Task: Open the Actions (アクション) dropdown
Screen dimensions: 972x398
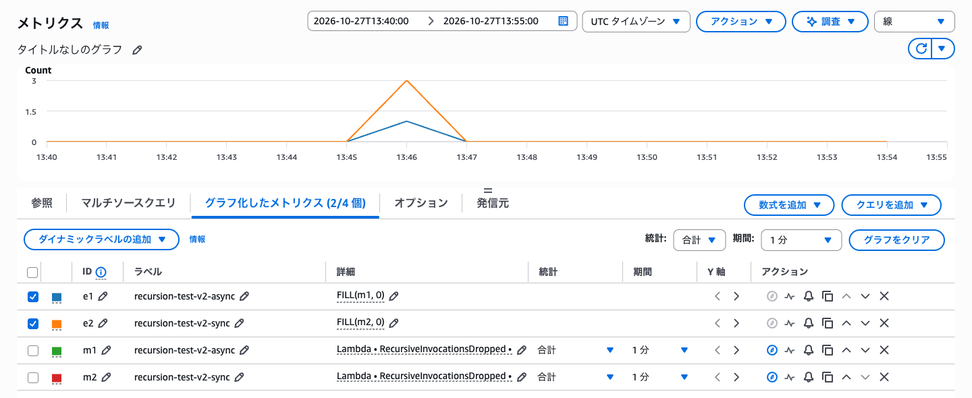Action: pos(740,21)
